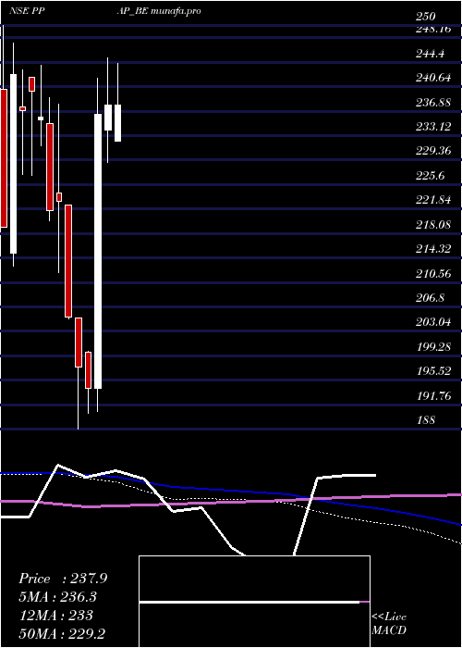Click the AP_BE munafa.pro title text
Screen dimensions: 462x648
pos(159,11)
